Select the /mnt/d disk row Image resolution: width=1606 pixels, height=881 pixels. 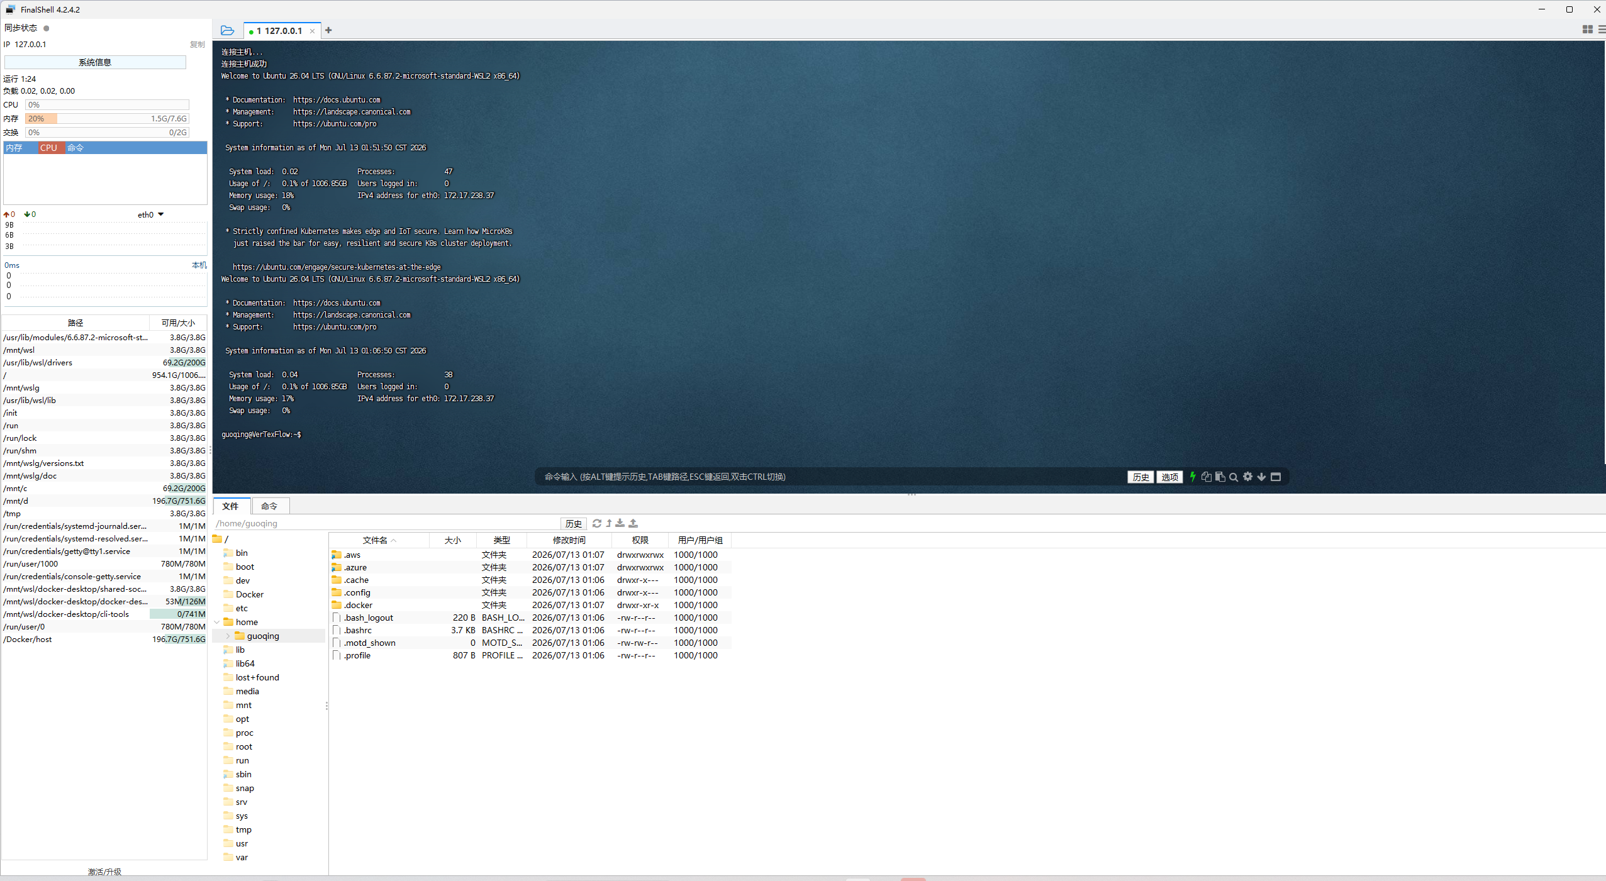104,501
